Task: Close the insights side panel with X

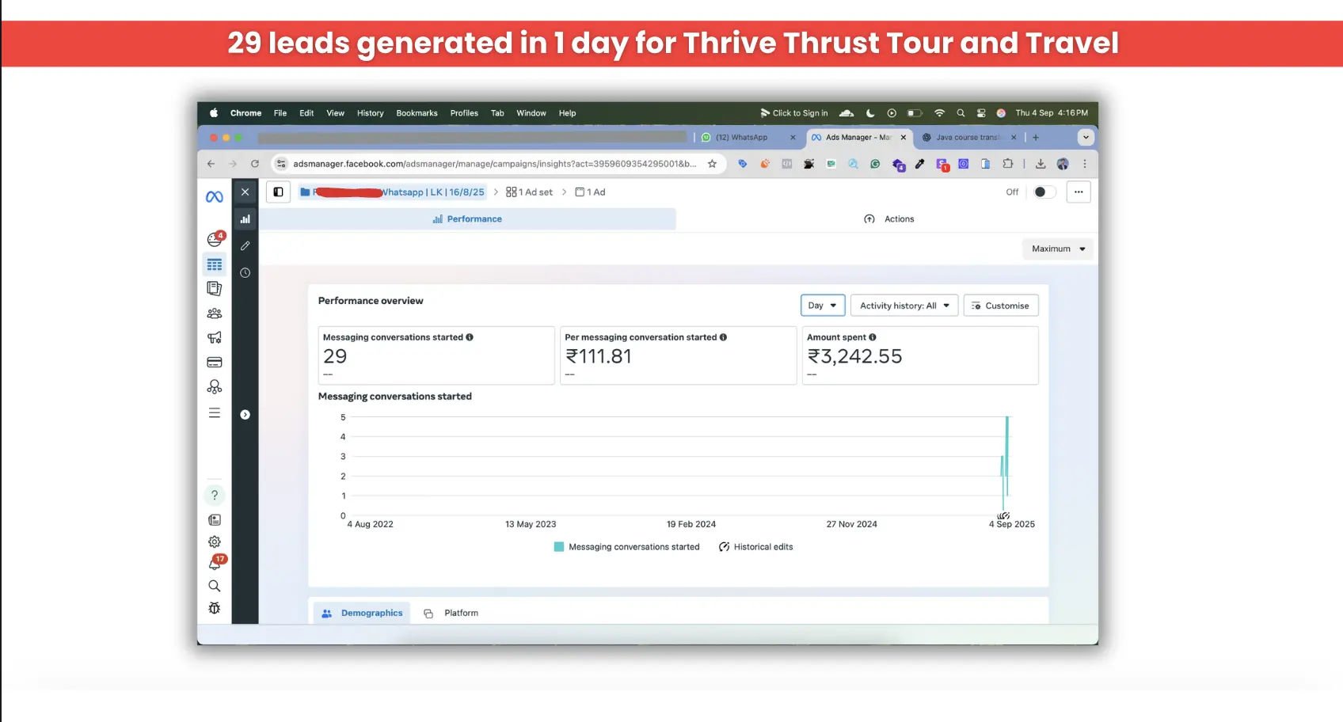Action: 245,192
